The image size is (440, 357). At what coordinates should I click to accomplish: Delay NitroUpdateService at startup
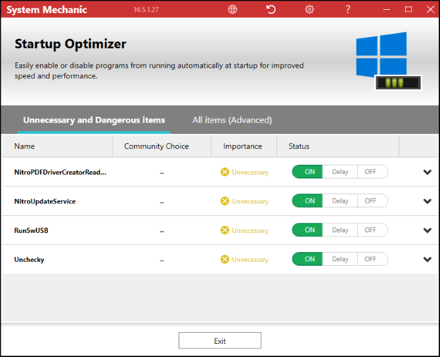(x=340, y=201)
